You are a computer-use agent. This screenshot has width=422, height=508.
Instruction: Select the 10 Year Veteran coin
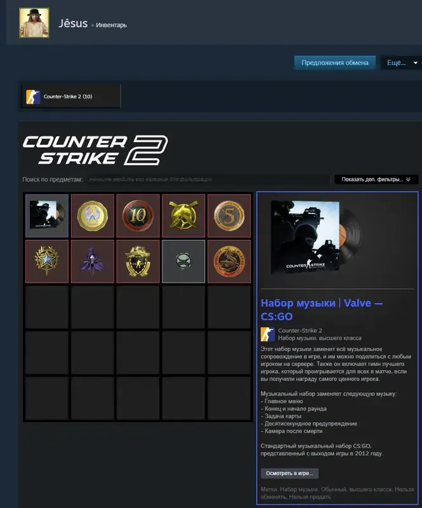138,216
